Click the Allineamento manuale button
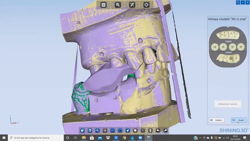250x141 pixels. coord(227,104)
